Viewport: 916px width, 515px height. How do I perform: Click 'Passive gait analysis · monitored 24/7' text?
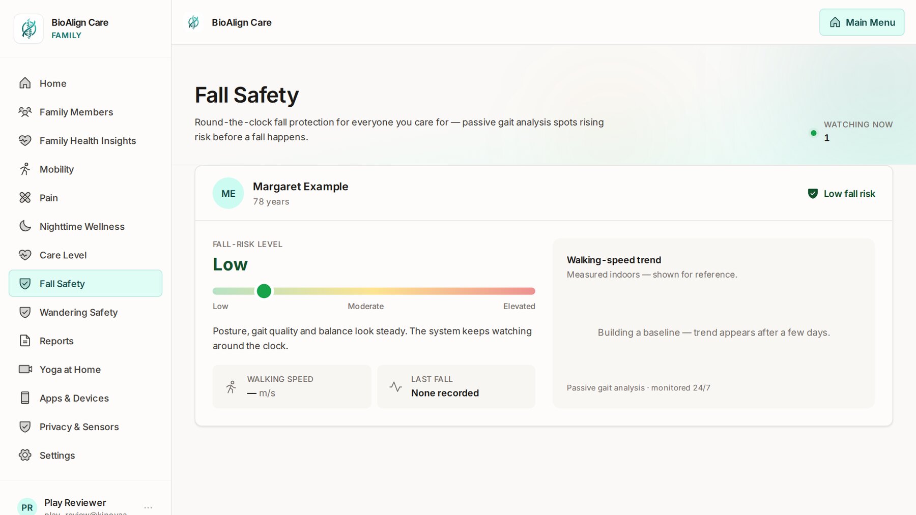click(x=638, y=388)
